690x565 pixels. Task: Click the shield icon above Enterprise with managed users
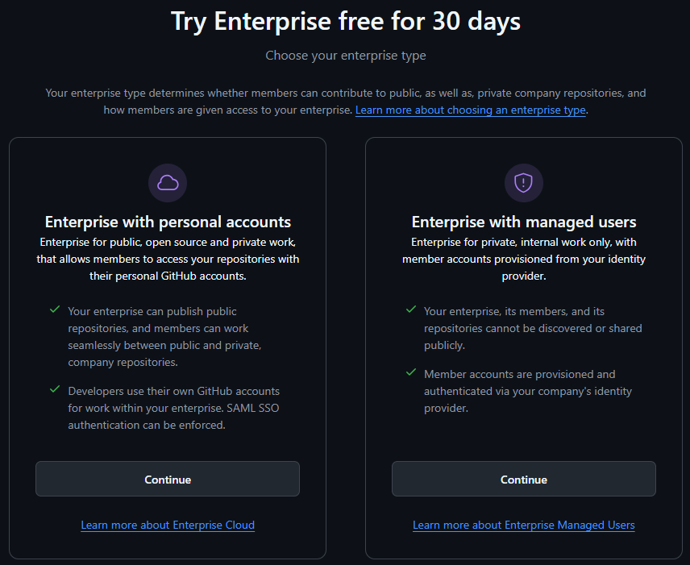[524, 182]
